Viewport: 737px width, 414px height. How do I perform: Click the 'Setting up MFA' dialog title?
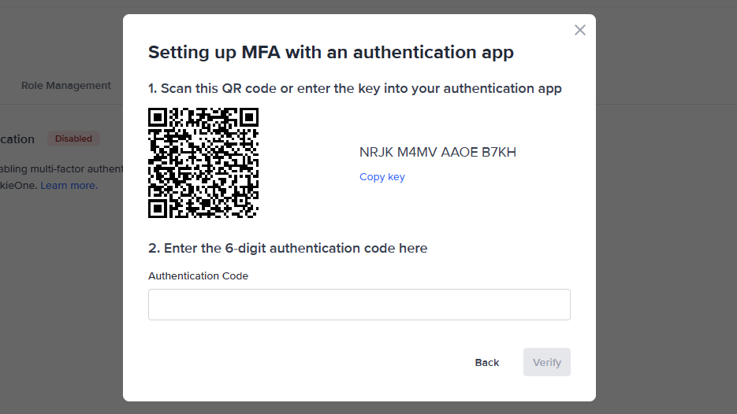click(331, 53)
